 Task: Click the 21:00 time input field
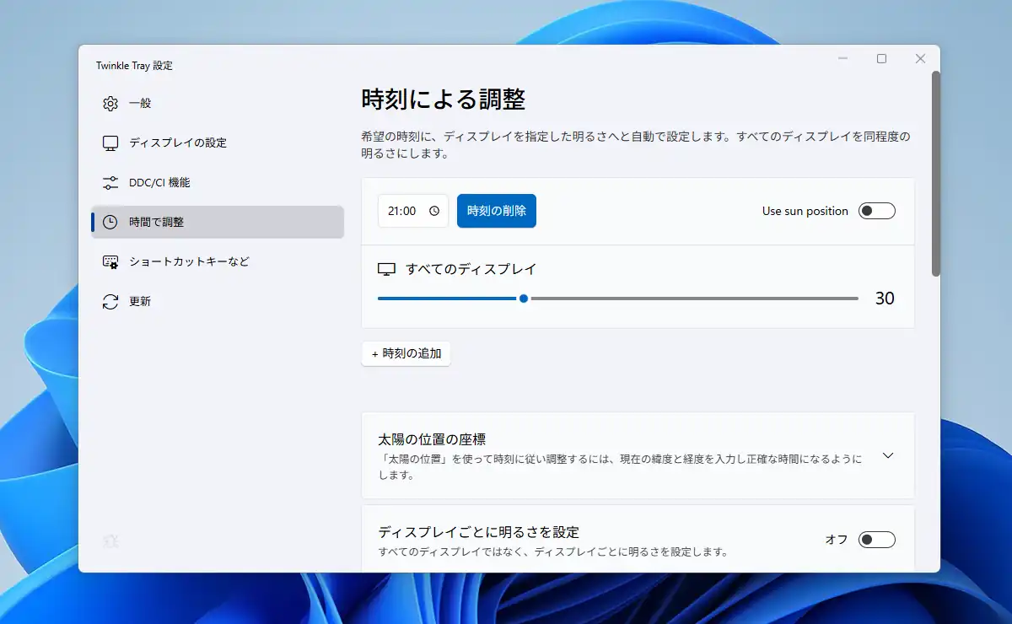403,212
